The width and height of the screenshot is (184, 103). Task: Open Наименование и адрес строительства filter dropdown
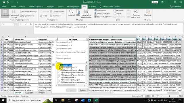(135, 39)
